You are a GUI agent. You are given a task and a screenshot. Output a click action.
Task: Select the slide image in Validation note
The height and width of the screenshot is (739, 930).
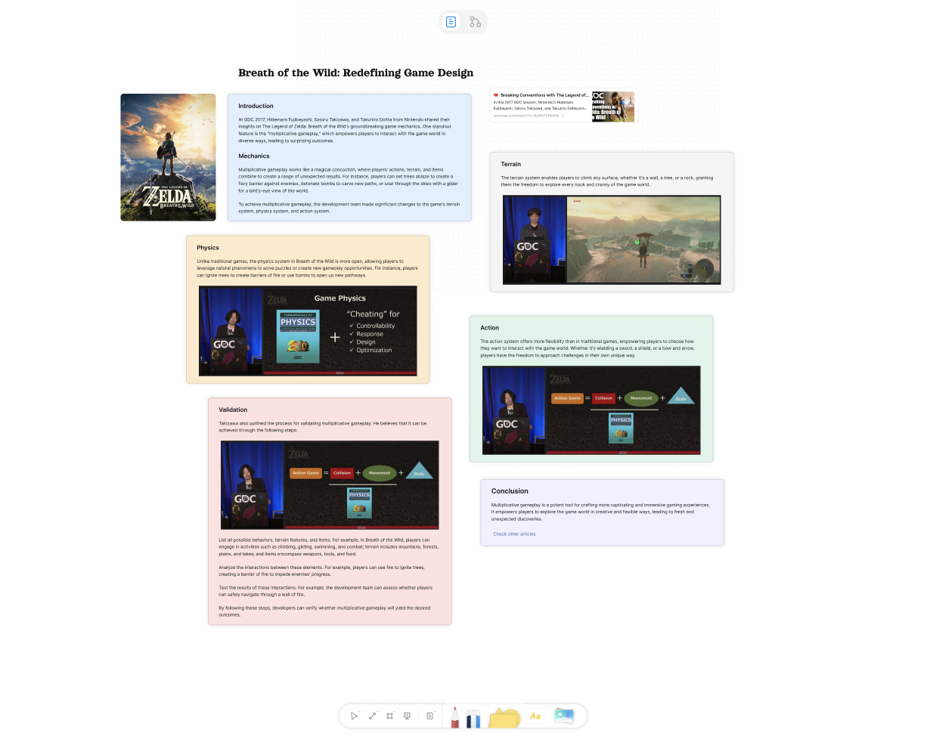click(330, 485)
